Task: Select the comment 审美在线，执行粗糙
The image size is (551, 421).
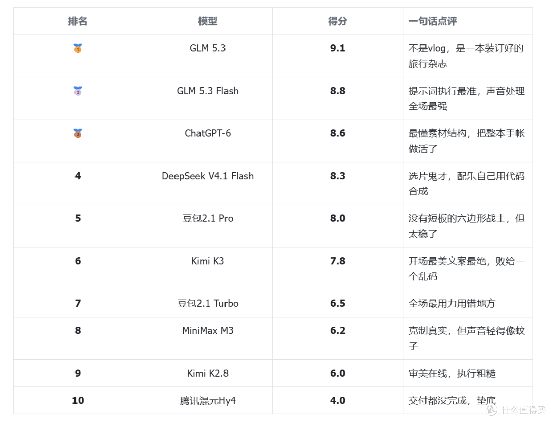Action: coord(452,373)
